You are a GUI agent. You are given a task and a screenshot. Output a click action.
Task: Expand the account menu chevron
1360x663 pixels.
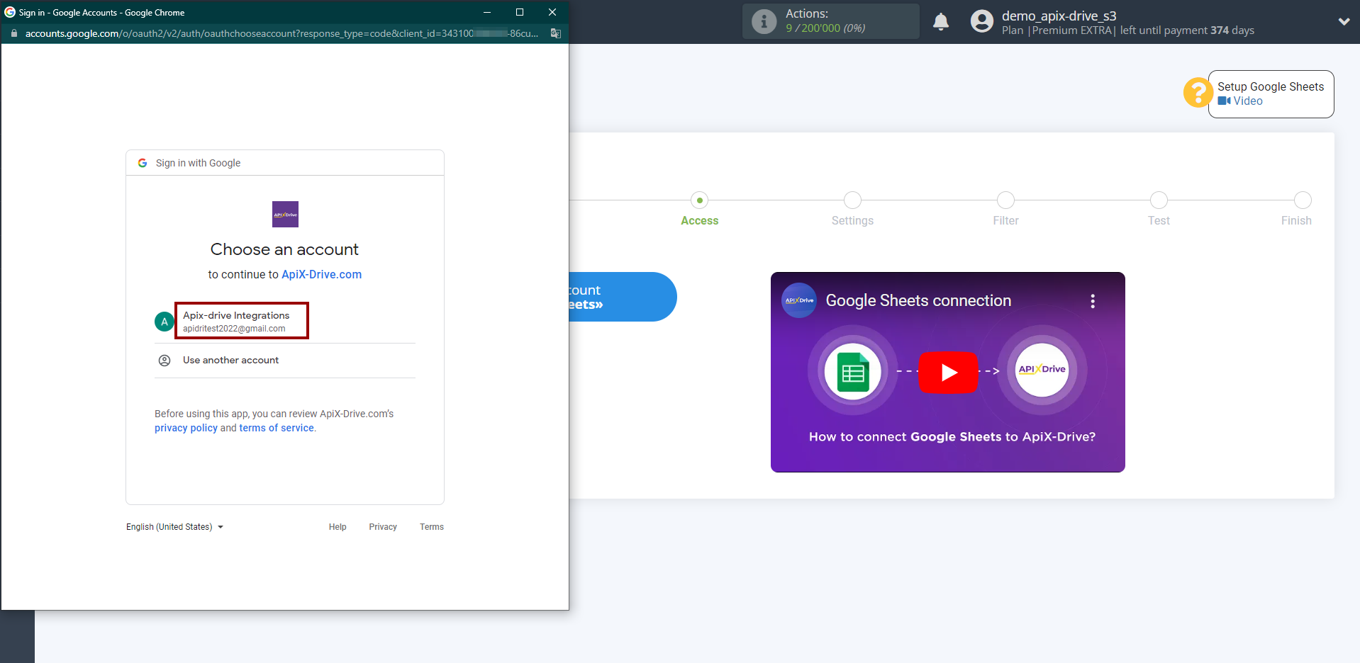pos(1344,22)
